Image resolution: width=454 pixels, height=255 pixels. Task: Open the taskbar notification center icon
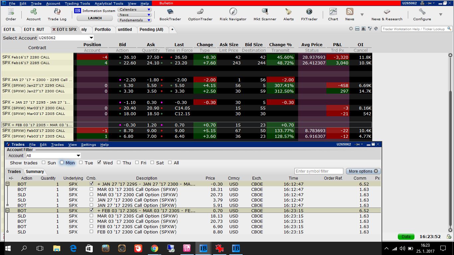point(443,248)
